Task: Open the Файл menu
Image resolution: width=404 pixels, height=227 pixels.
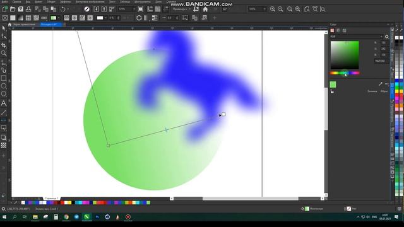Action: point(4,1)
